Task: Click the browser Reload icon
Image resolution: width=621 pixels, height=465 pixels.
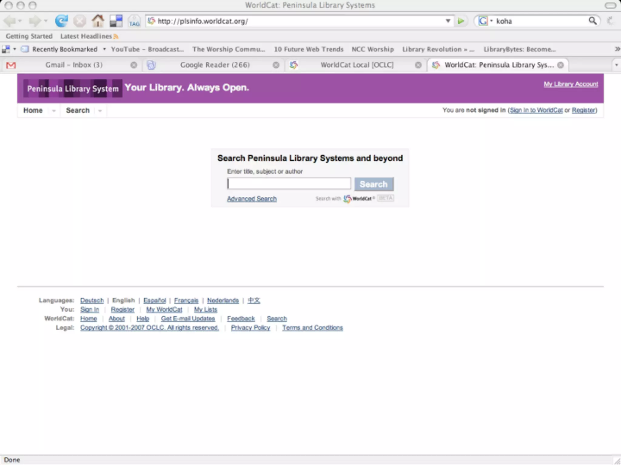Action: click(x=62, y=21)
